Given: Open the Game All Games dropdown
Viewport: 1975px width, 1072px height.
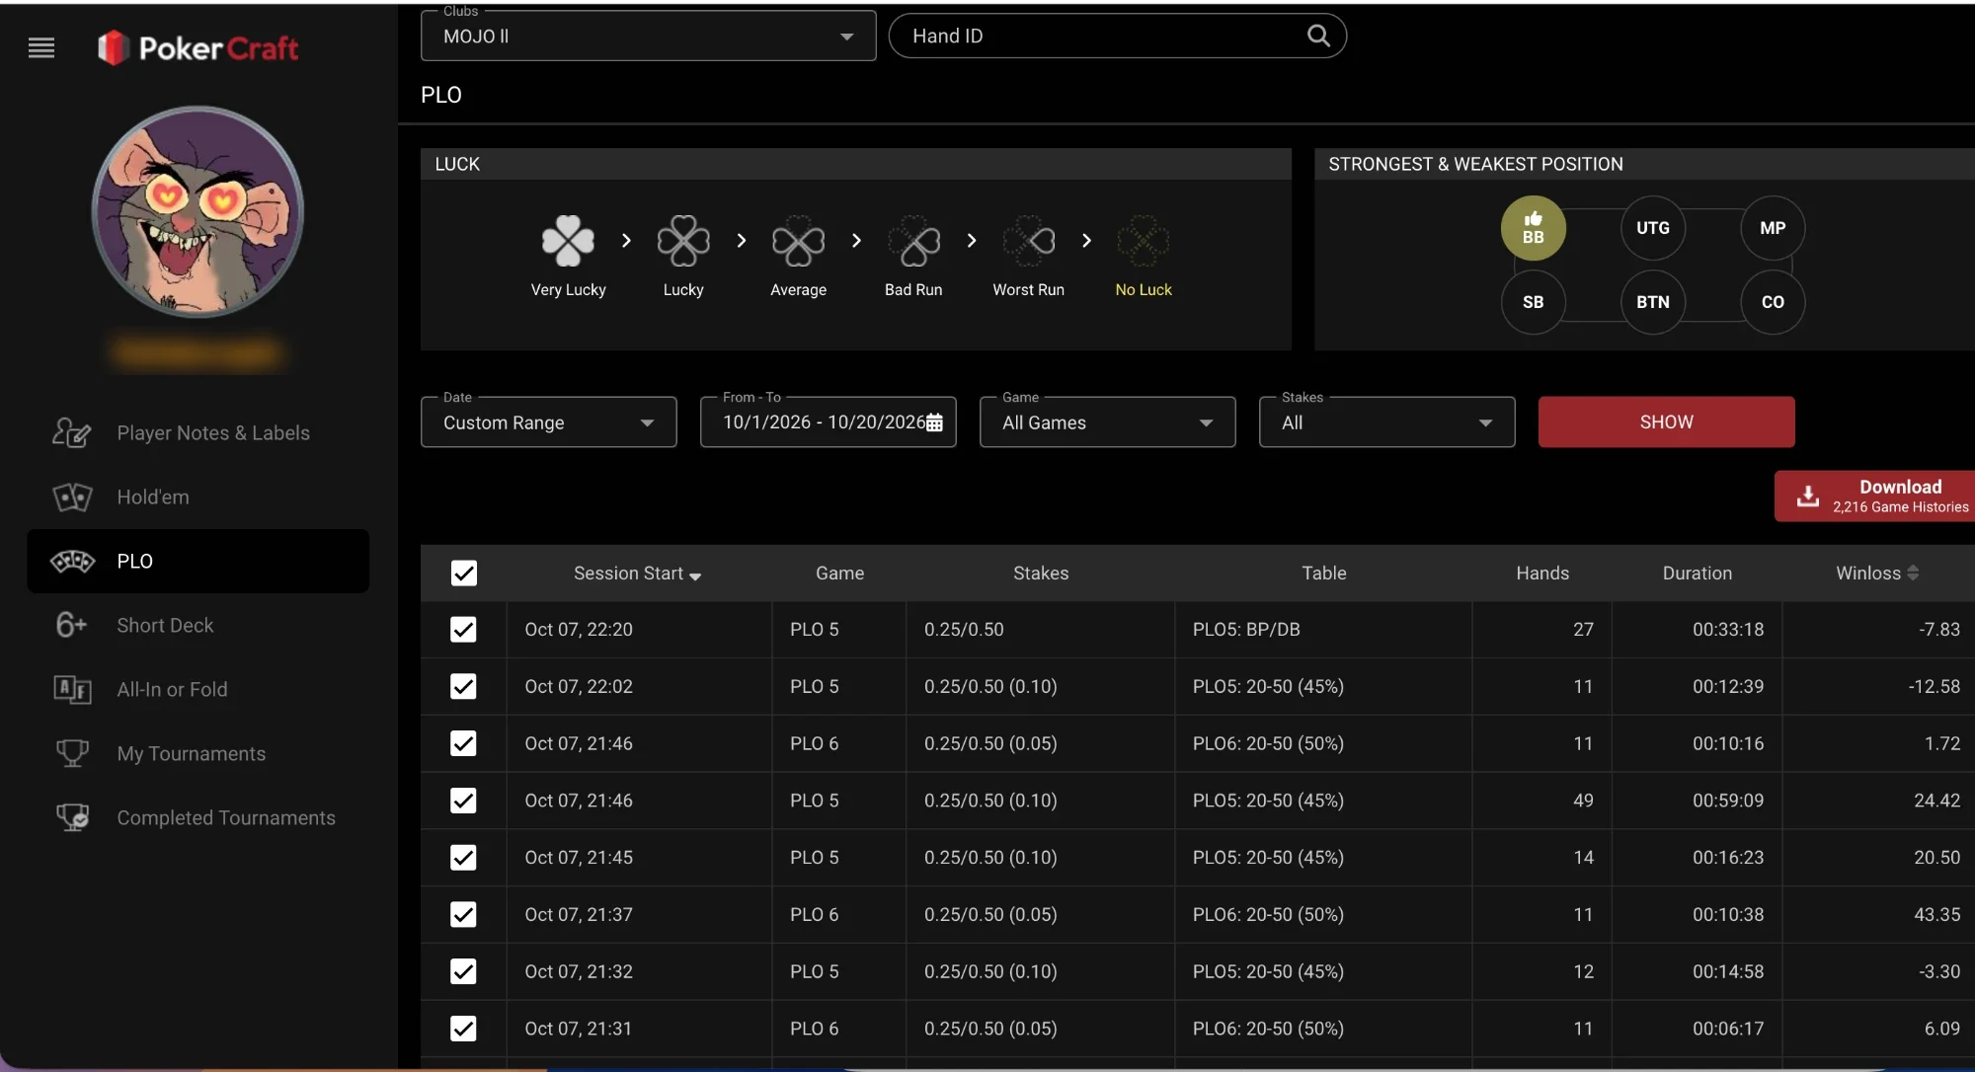Looking at the screenshot, I should [x=1107, y=422].
